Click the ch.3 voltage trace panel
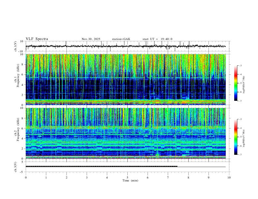The height and width of the screenshot is (199, 258). [x=128, y=167]
